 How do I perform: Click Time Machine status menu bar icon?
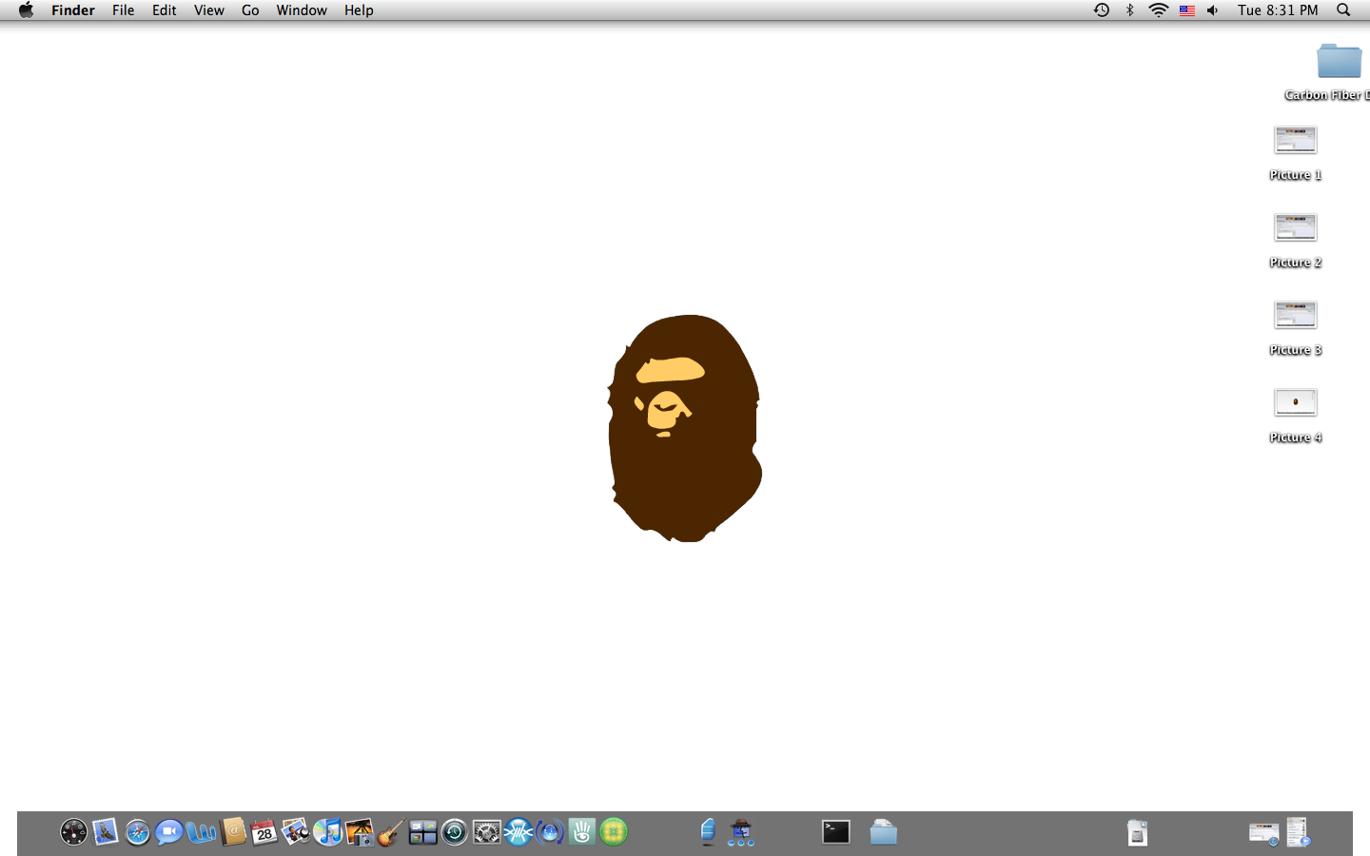coord(1102,10)
